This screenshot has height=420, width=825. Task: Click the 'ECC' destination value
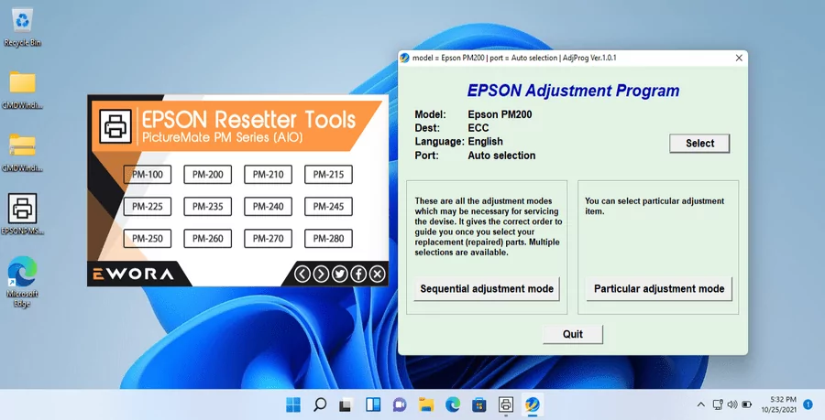[x=478, y=128]
